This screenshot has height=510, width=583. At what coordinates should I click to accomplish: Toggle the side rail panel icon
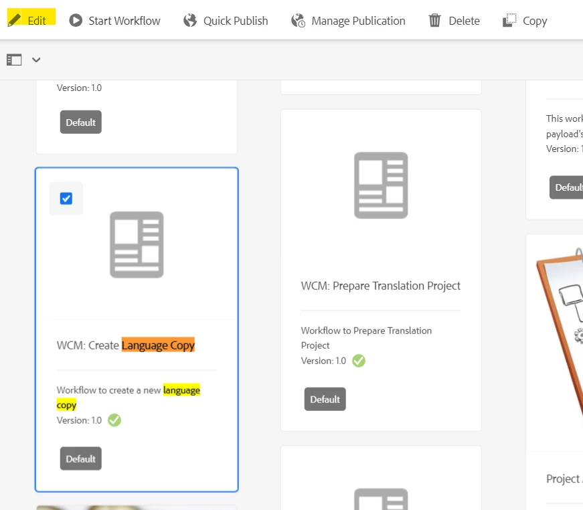pos(14,60)
